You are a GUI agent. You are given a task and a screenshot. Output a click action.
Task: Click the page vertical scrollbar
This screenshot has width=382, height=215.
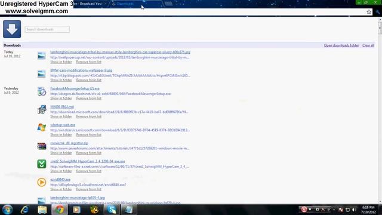tap(380, 111)
